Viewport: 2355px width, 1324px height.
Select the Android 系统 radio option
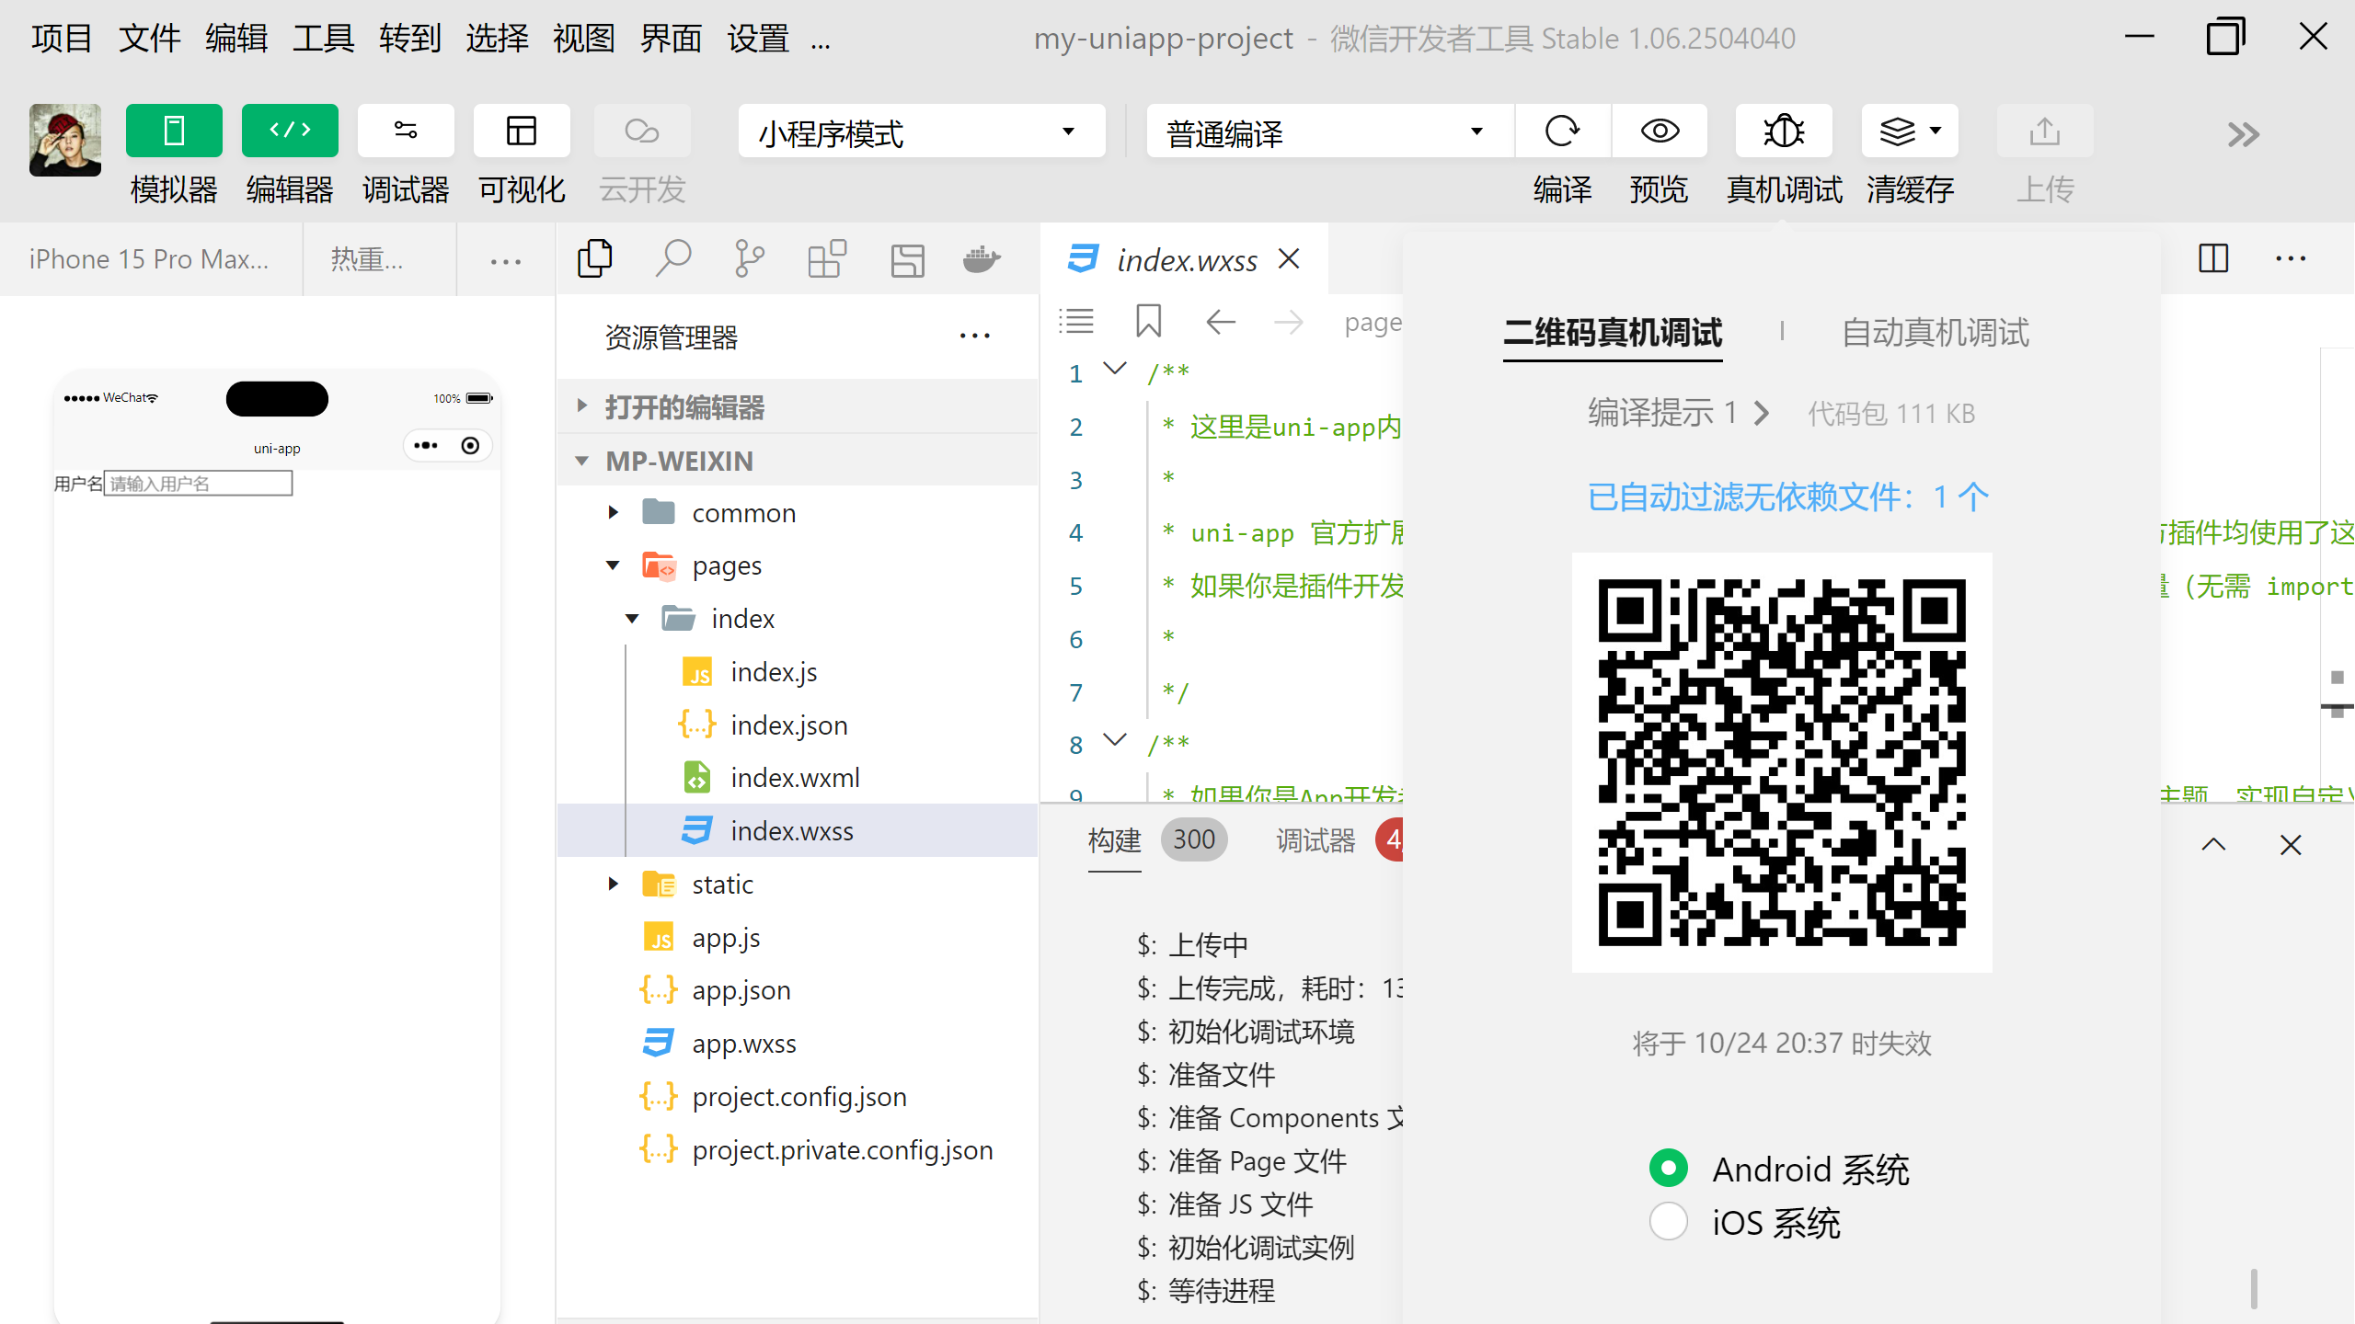[1668, 1169]
